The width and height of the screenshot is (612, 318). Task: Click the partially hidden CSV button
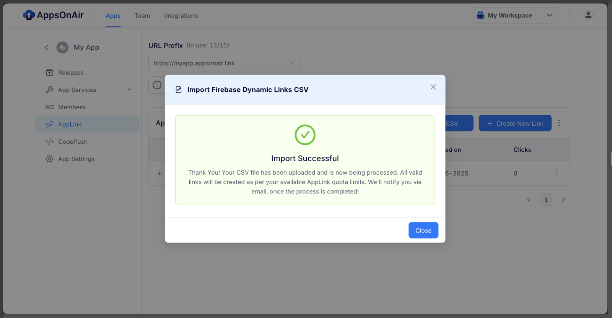pyautogui.click(x=459, y=123)
